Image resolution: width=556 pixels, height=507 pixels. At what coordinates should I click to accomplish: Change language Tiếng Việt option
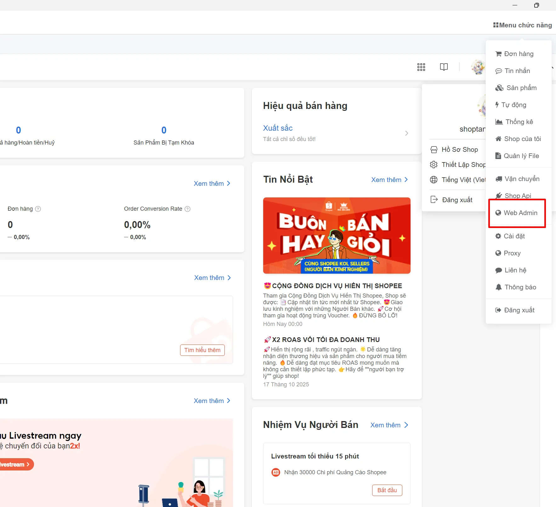(457, 180)
